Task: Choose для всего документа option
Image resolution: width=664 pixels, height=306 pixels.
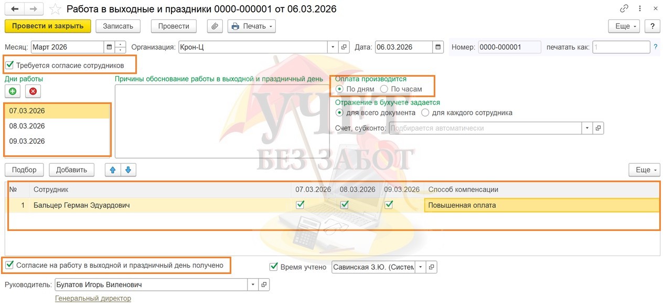Action: [339, 112]
